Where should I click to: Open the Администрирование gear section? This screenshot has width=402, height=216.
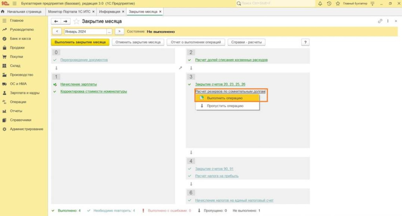coord(26,129)
